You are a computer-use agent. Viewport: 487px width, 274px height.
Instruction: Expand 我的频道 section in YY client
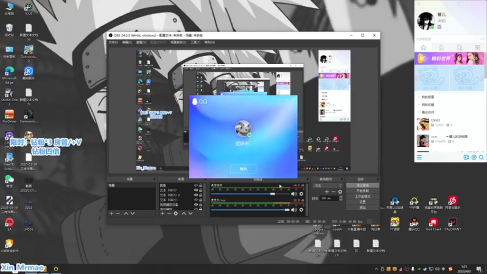(x=419, y=97)
